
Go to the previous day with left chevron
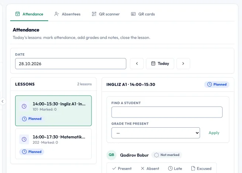tap(137, 63)
